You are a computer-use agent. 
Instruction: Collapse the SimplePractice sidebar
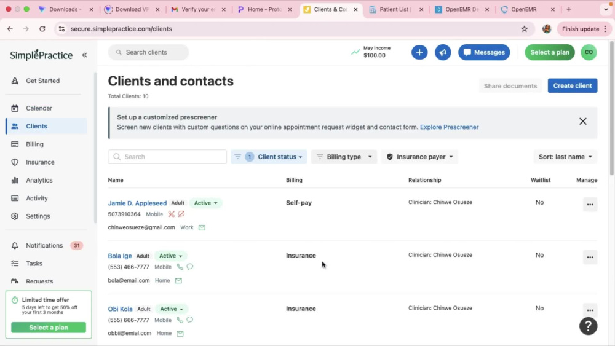pos(85,55)
